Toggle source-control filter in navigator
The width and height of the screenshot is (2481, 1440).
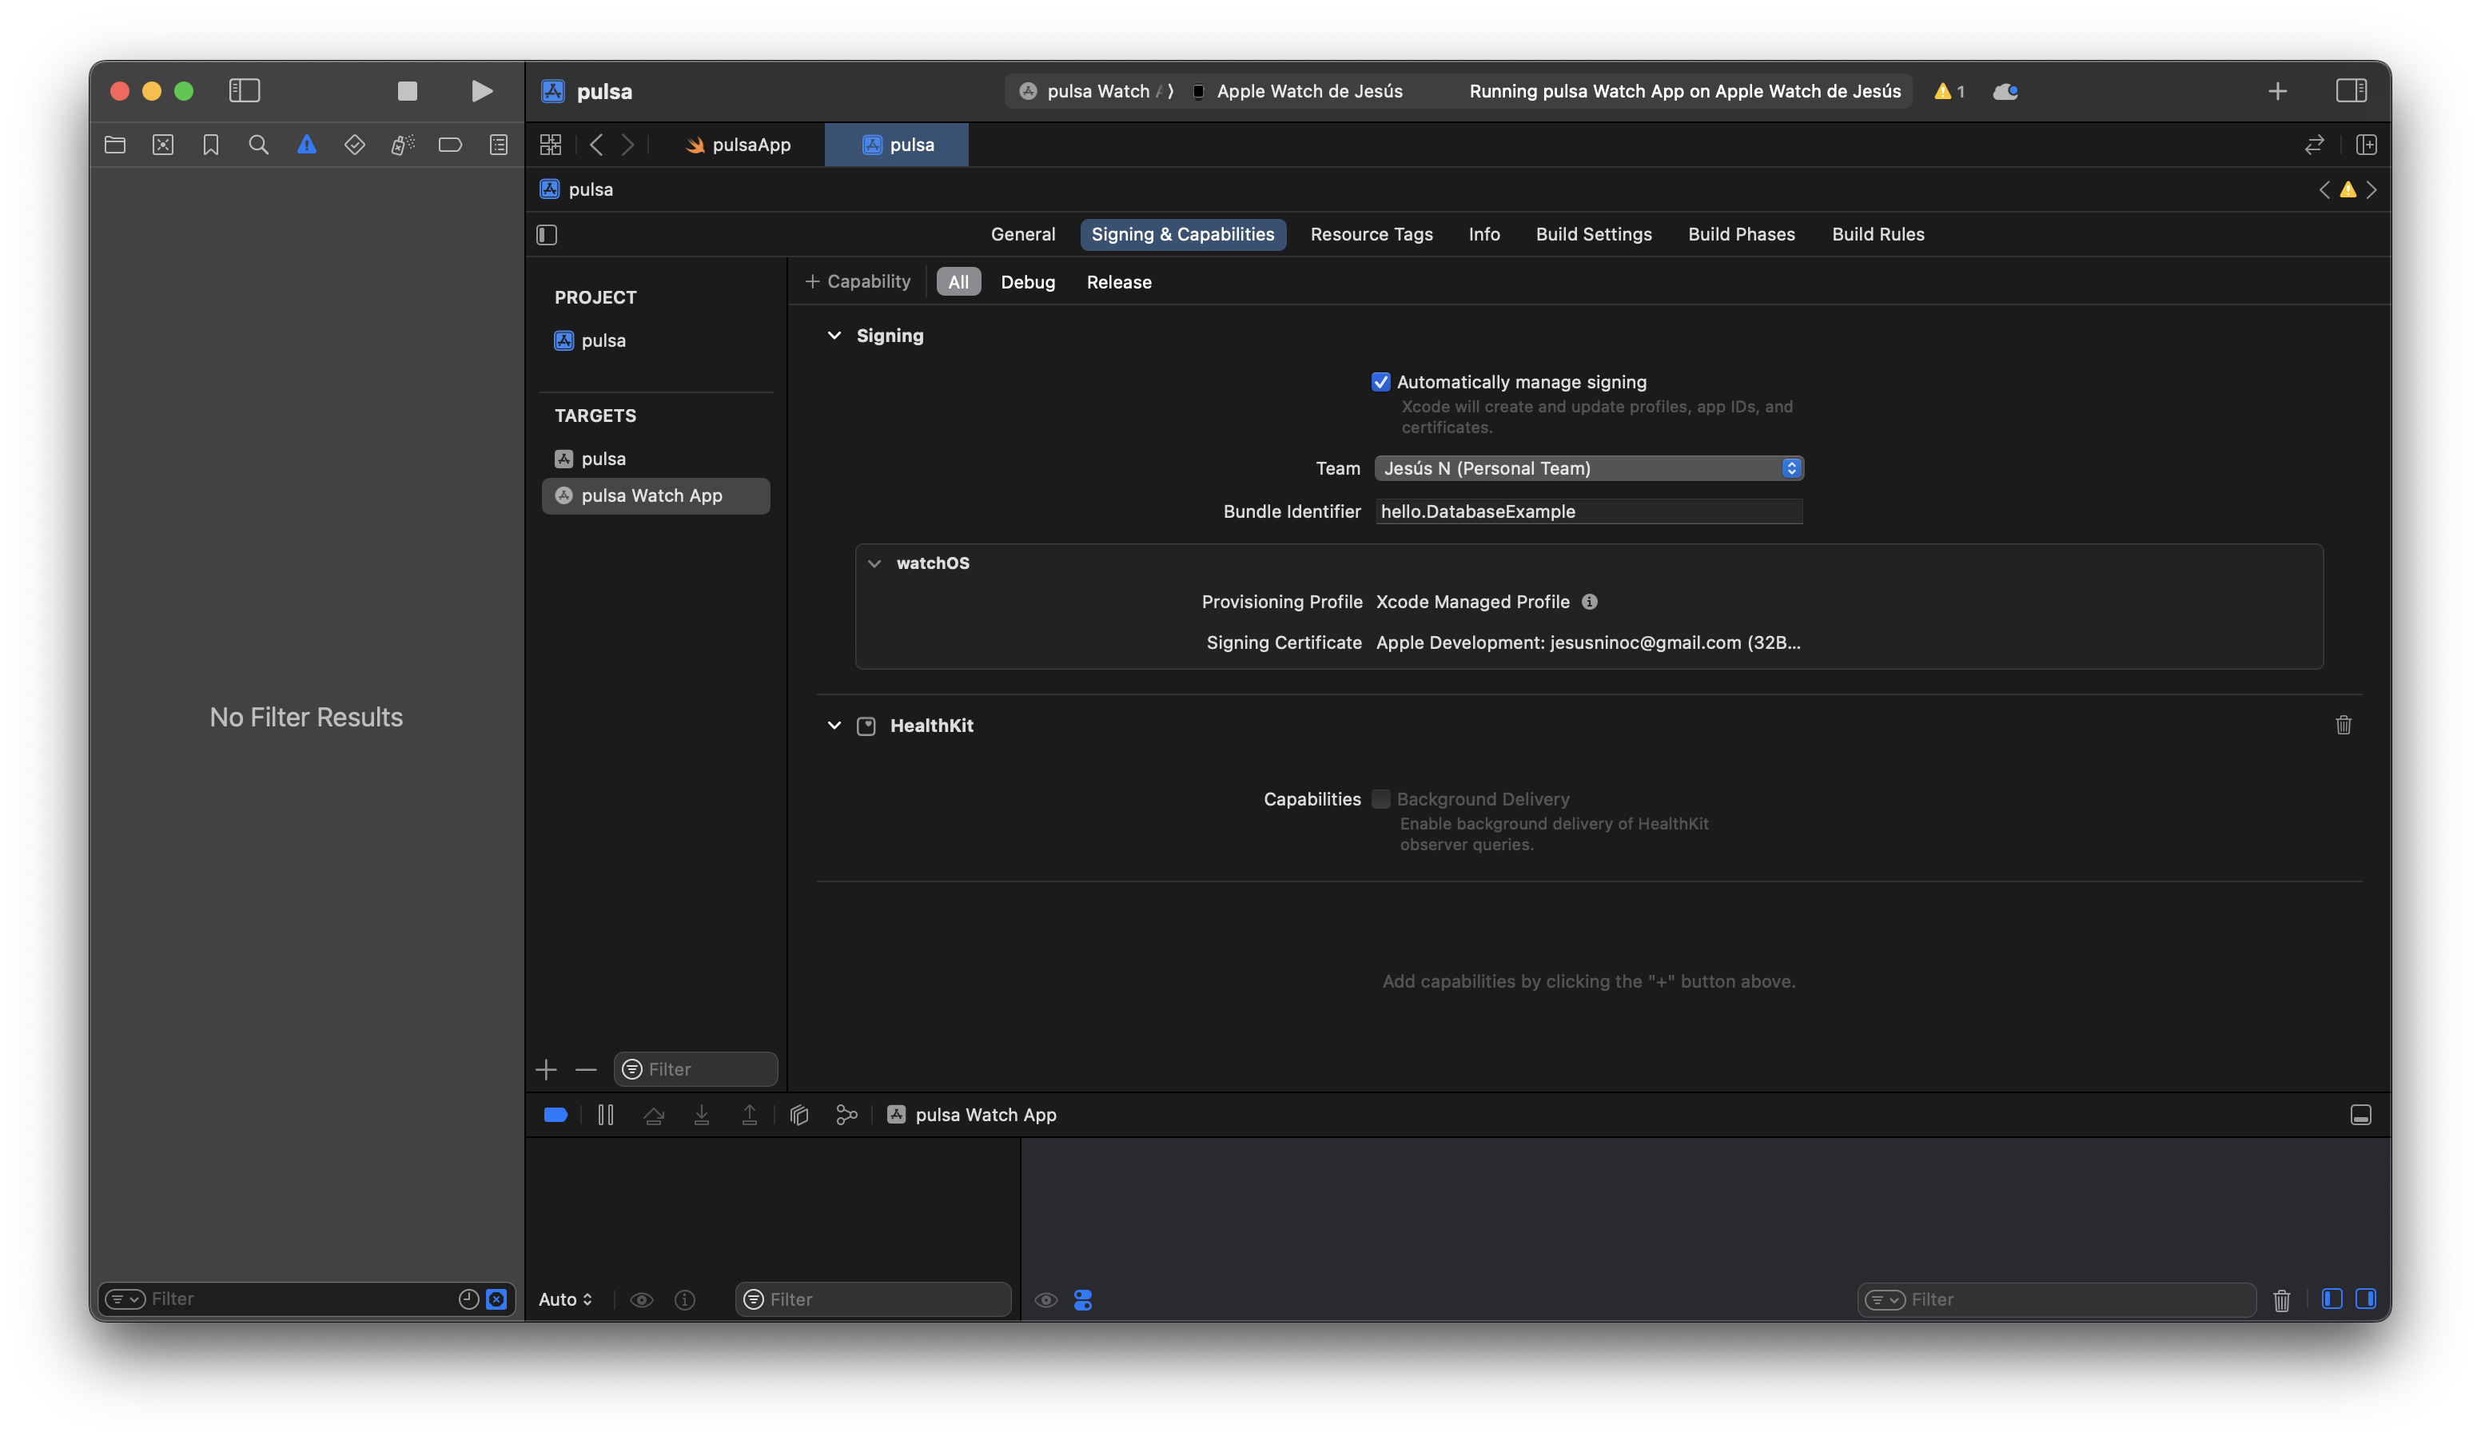point(497,1299)
